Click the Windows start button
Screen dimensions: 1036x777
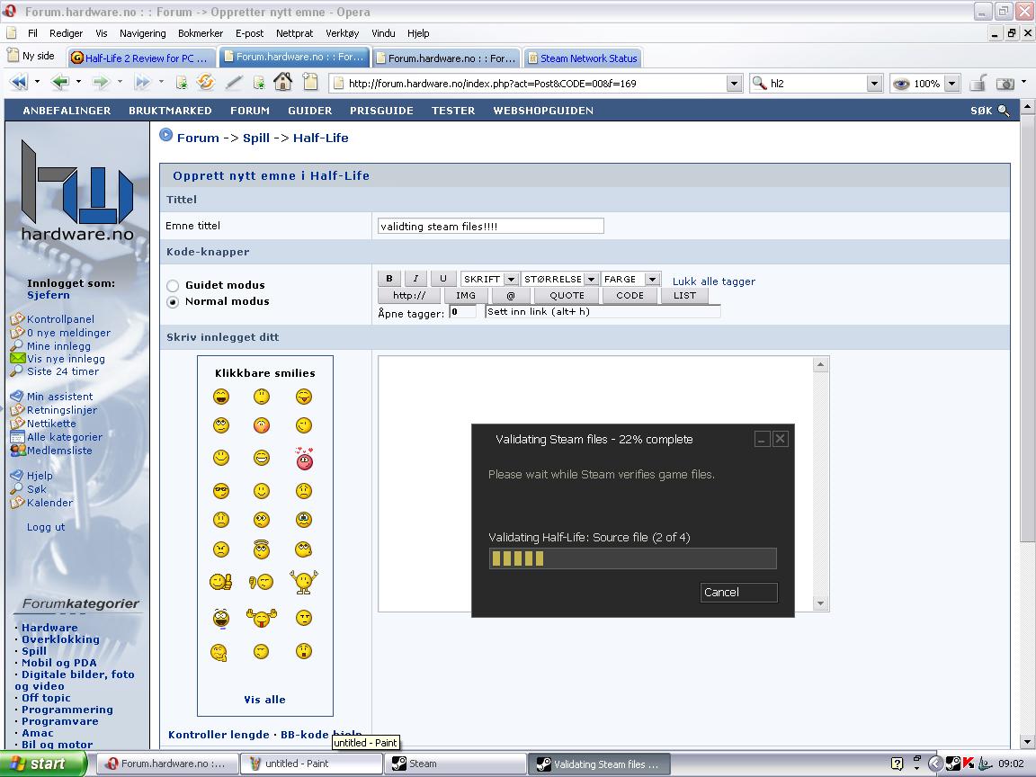(x=43, y=764)
